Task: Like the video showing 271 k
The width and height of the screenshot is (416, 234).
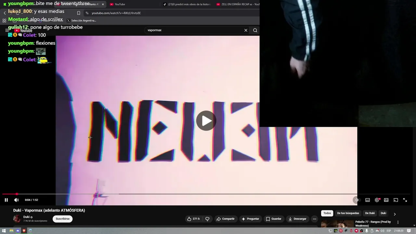Action: pyautogui.click(x=193, y=219)
